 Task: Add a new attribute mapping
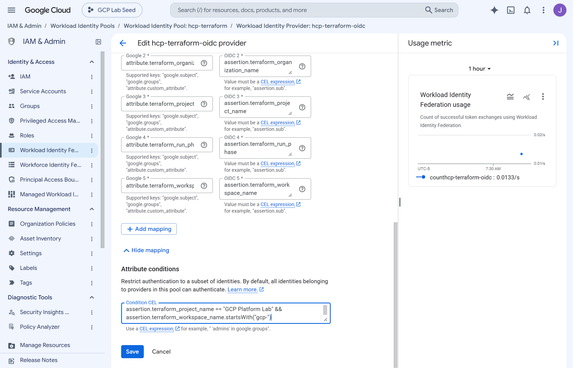coord(149,229)
